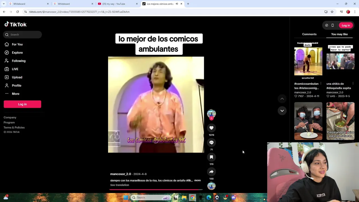The height and width of the screenshot is (202, 359).
Task: Click the video progress bar
Action: coord(156,190)
